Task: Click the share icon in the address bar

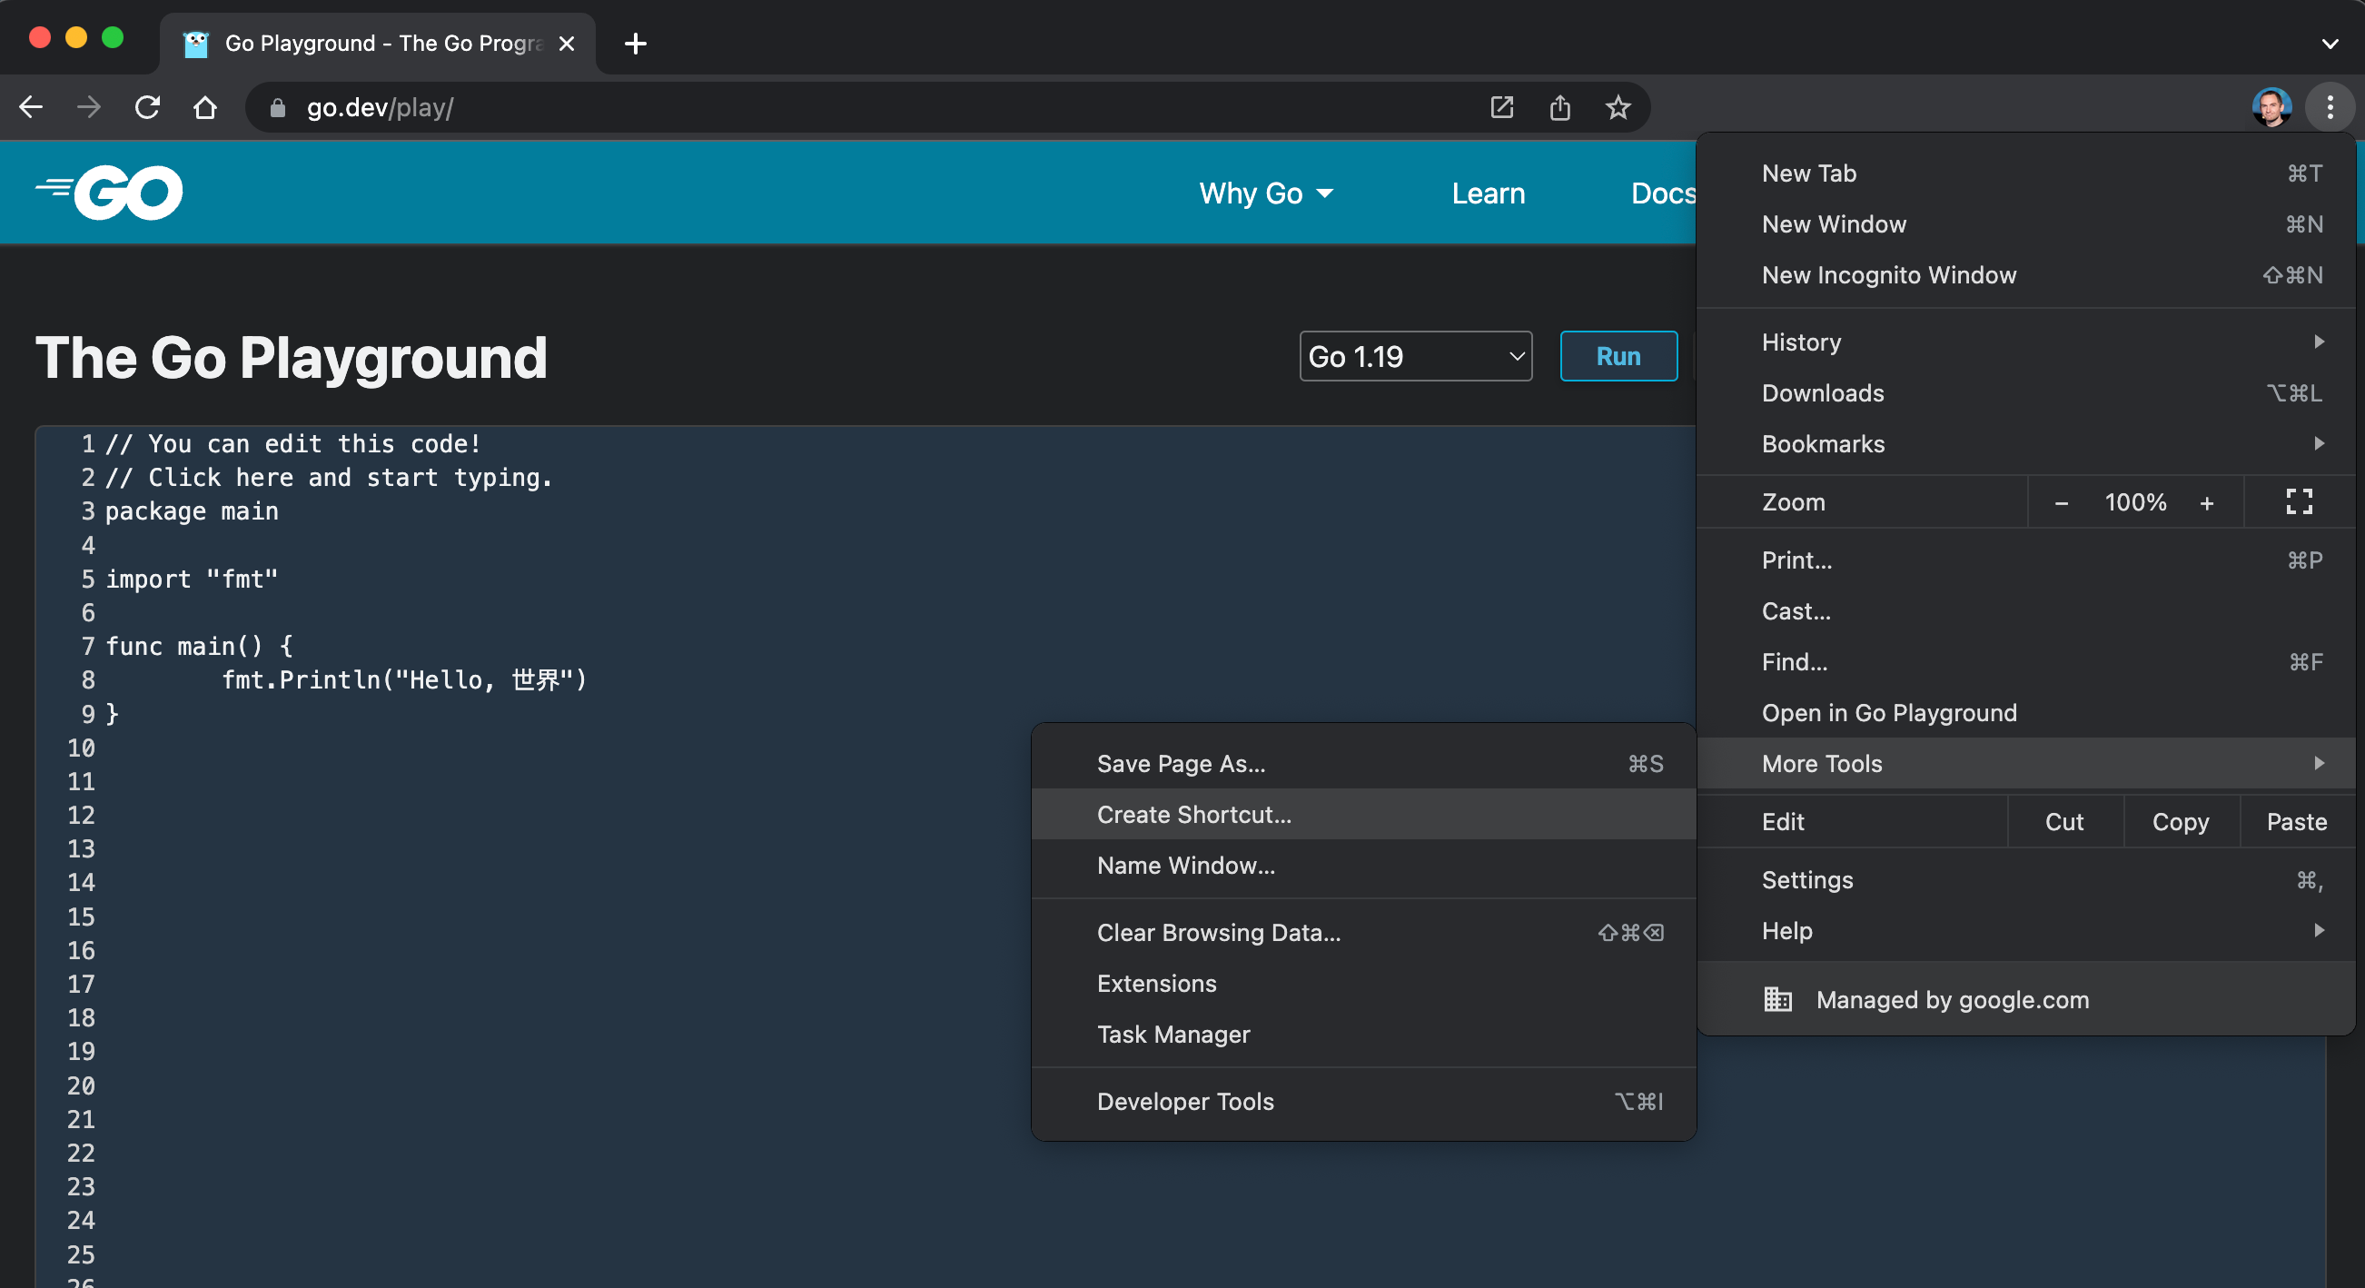Action: point(1559,107)
